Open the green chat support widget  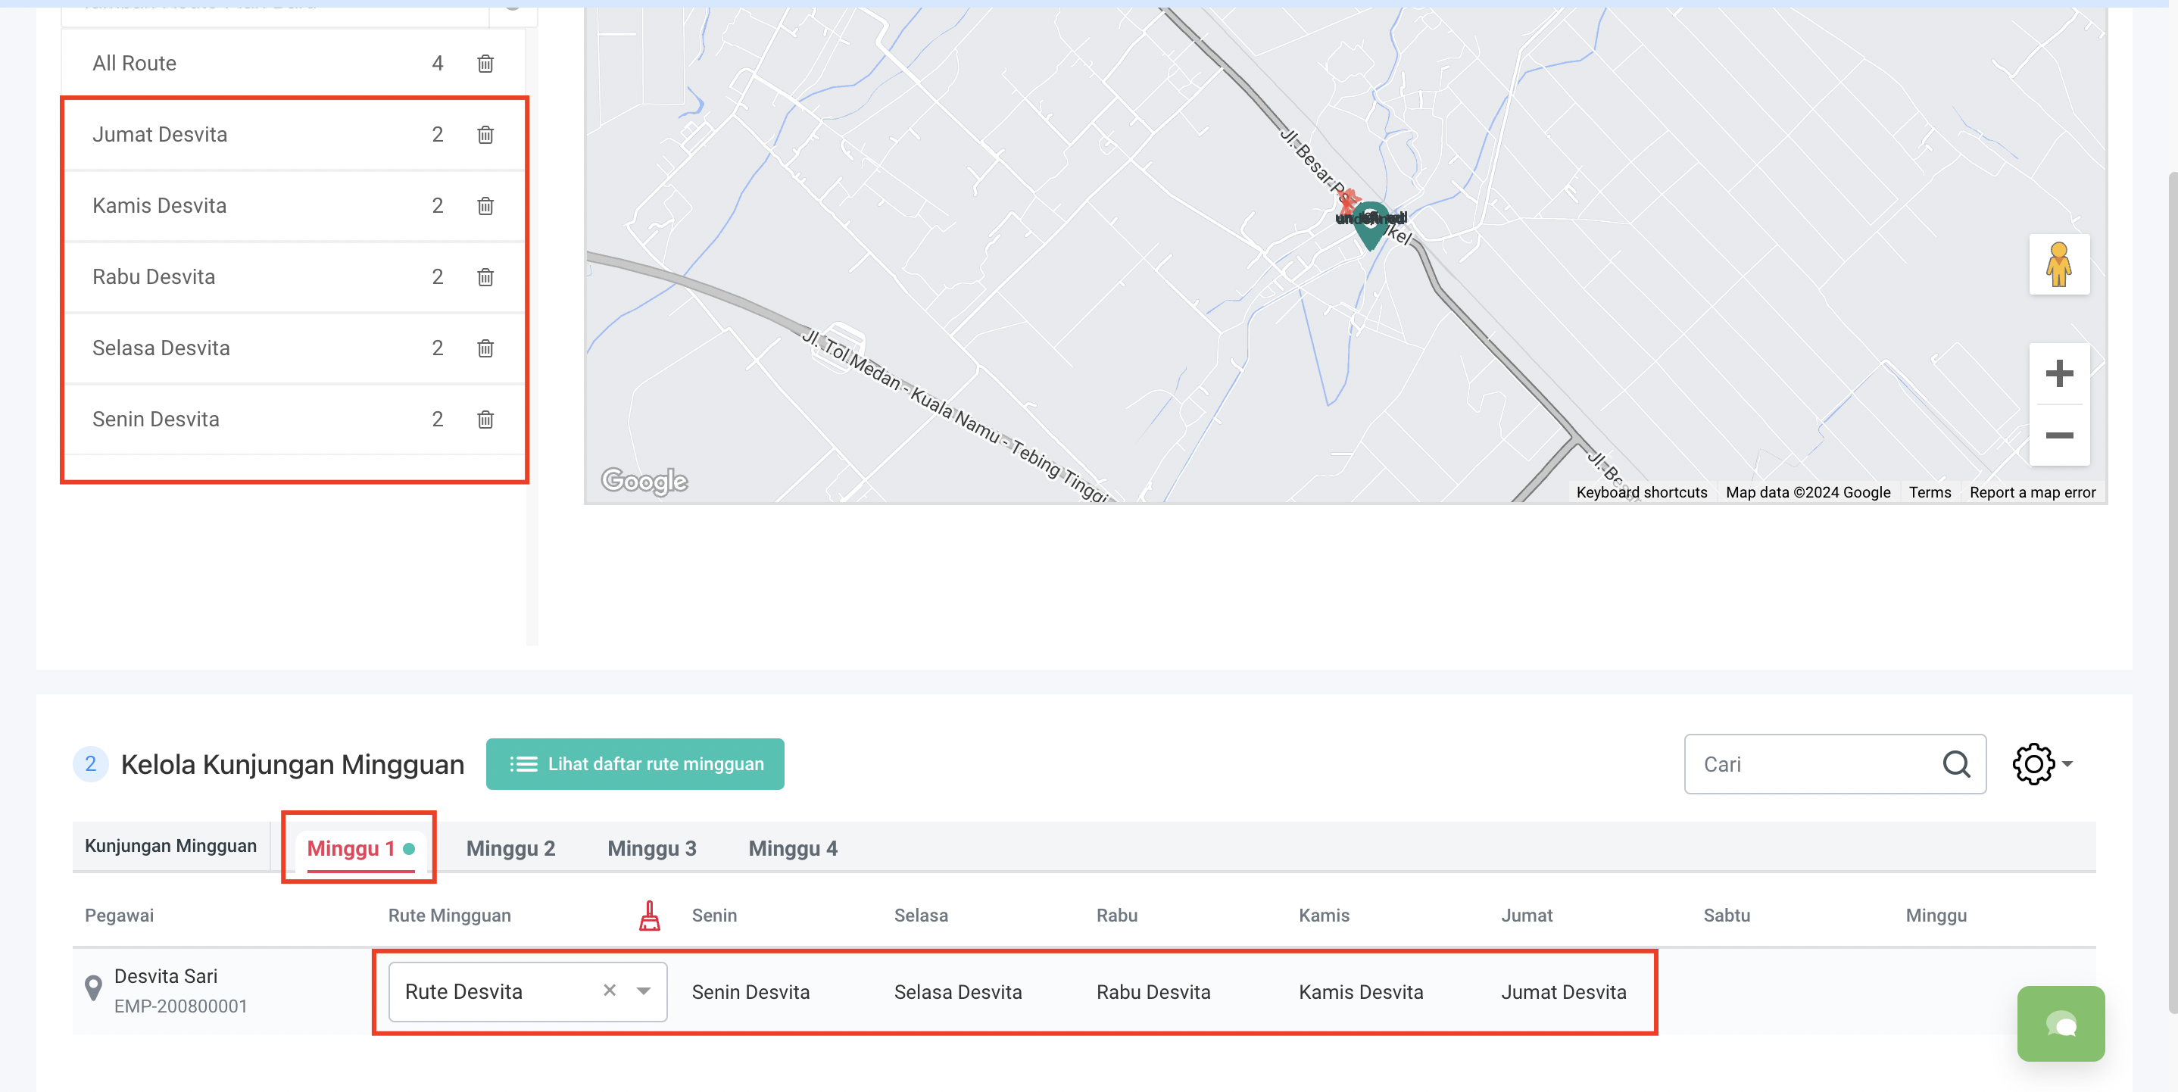point(2061,1024)
